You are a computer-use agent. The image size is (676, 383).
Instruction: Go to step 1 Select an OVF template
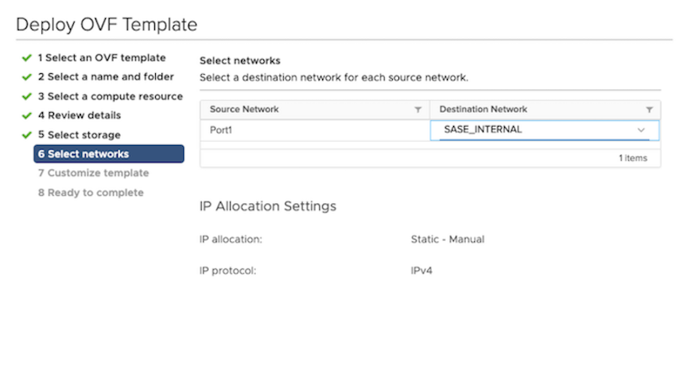[102, 58]
